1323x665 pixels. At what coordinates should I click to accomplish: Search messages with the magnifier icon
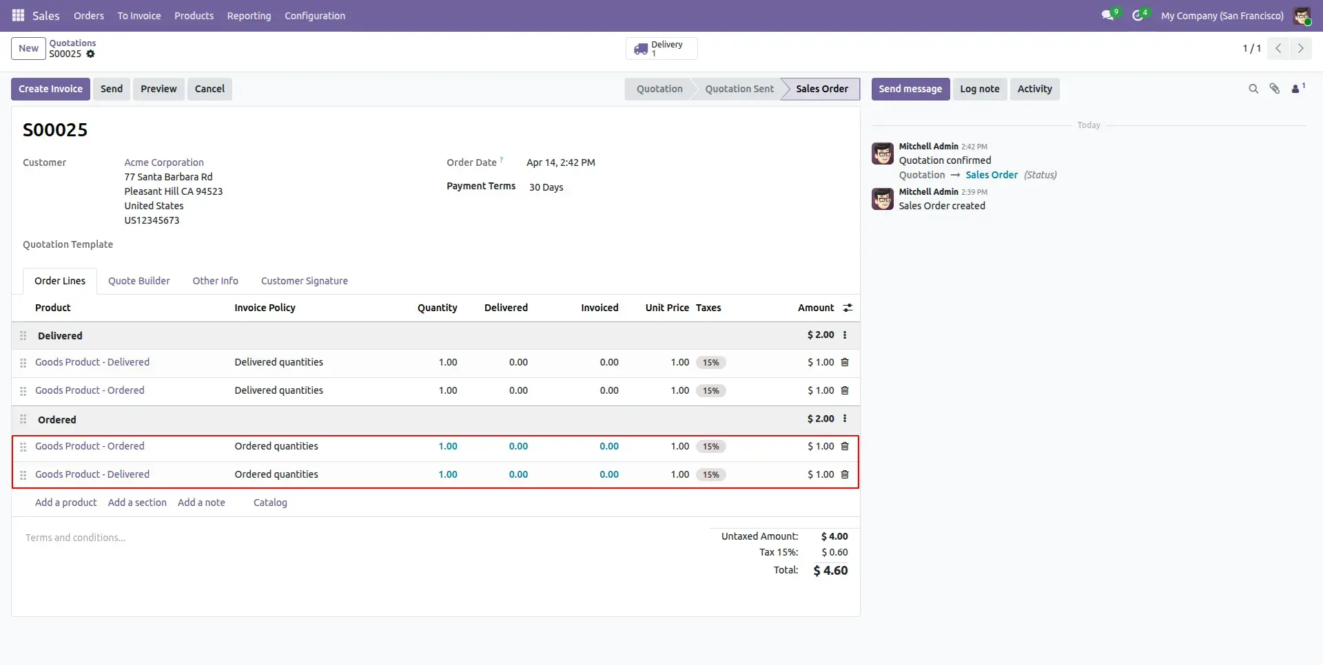tap(1253, 89)
